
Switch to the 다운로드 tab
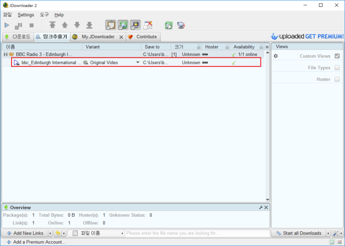[x=18, y=37]
